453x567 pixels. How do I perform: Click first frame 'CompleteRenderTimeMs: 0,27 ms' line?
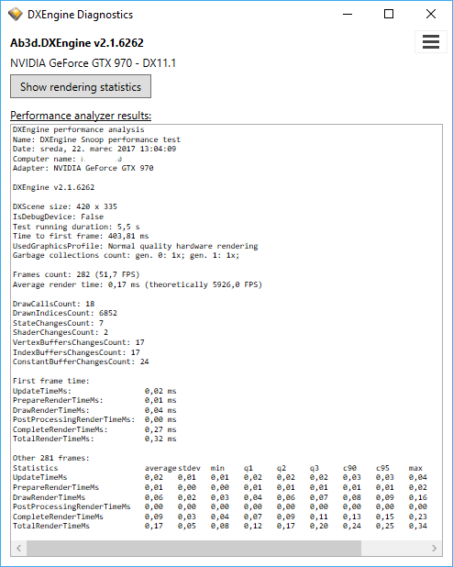coord(94,429)
